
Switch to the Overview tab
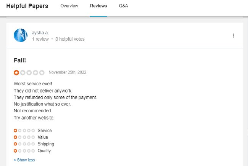pyautogui.click(x=69, y=6)
